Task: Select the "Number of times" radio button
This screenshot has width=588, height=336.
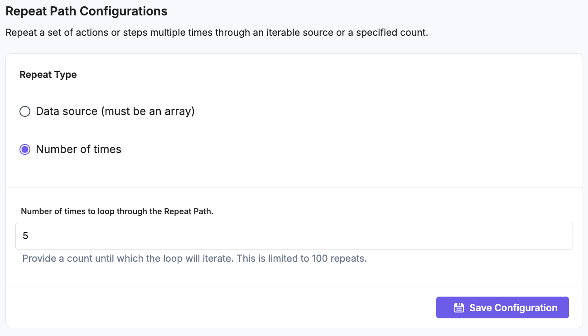Action: (x=25, y=149)
